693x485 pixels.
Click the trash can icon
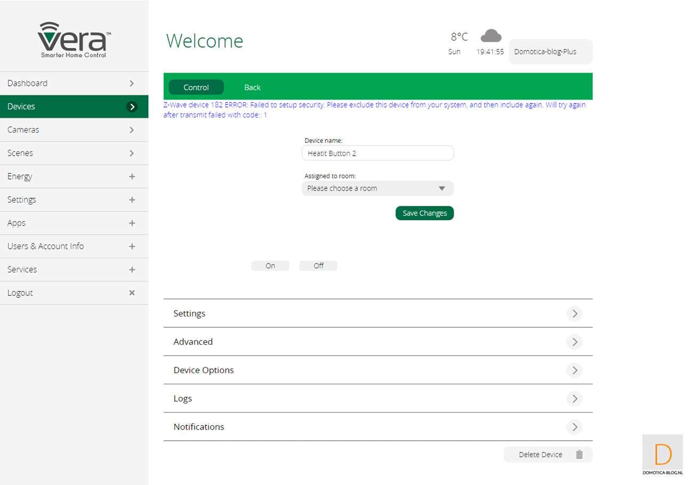pos(579,455)
